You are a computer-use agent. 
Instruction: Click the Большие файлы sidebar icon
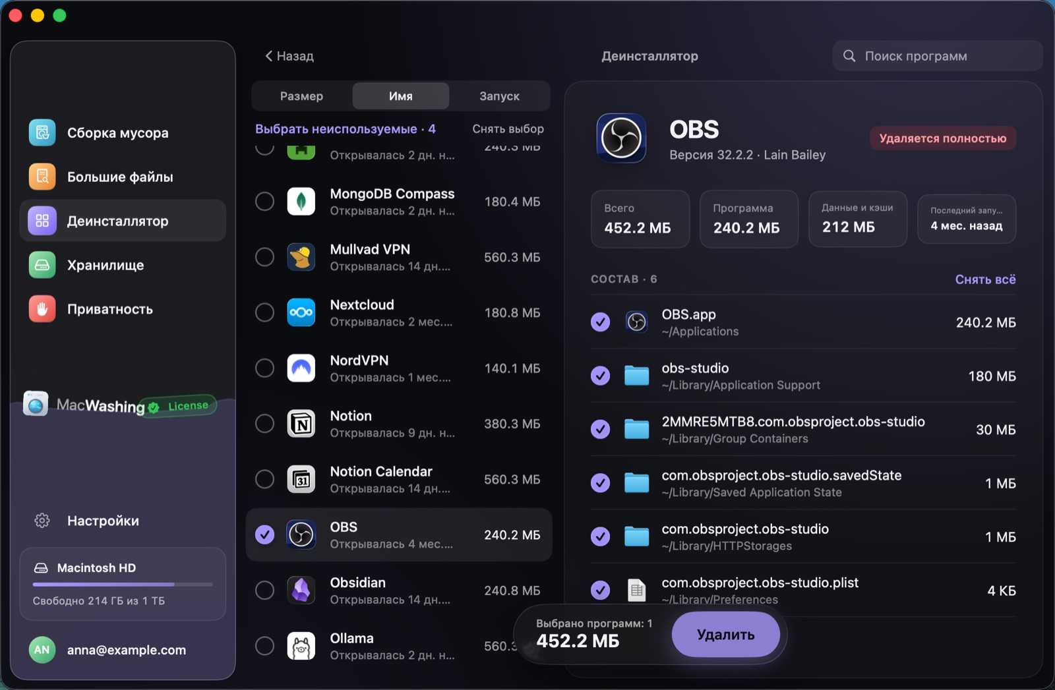click(42, 177)
